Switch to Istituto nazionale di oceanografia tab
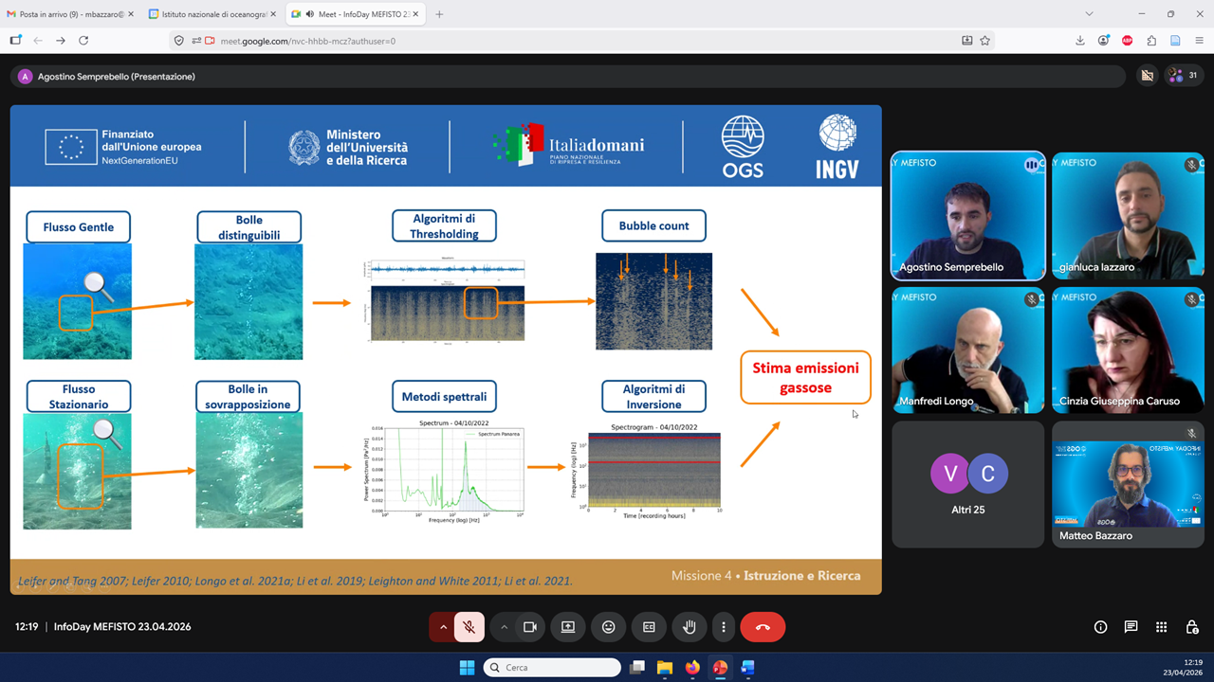1214x682 pixels. tap(212, 14)
